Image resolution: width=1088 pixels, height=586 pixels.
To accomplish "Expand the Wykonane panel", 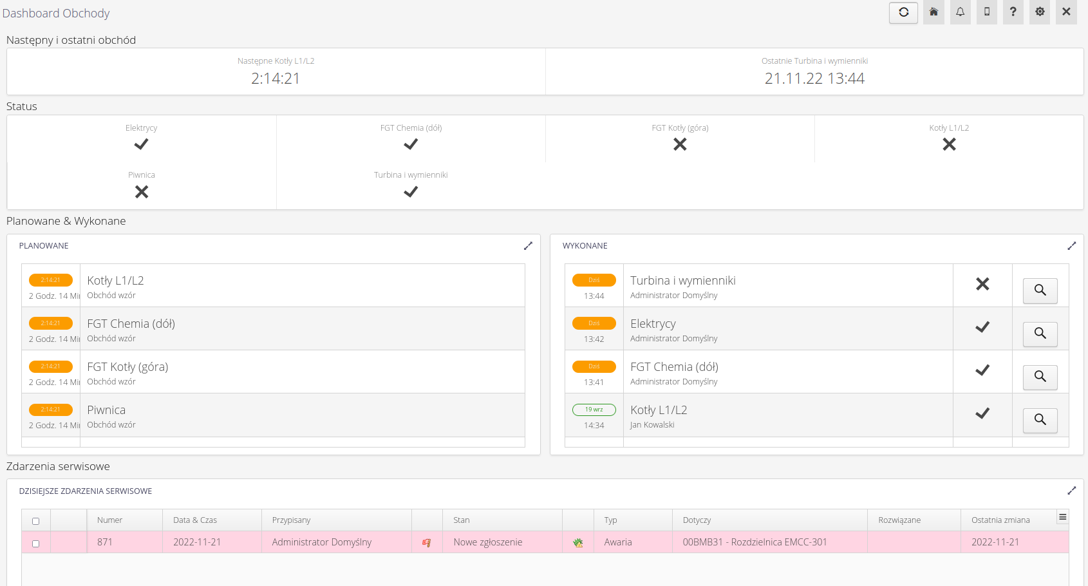I will (1071, 246).
